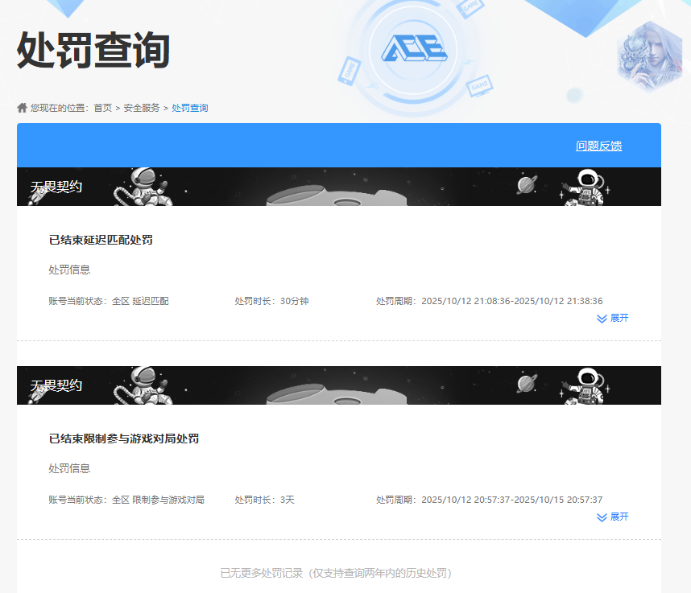Click the 已结束限制参与游戏对局处罚 heading
Image resolution: width=691 pixels, height=593 pixels.
pos(126,438)
